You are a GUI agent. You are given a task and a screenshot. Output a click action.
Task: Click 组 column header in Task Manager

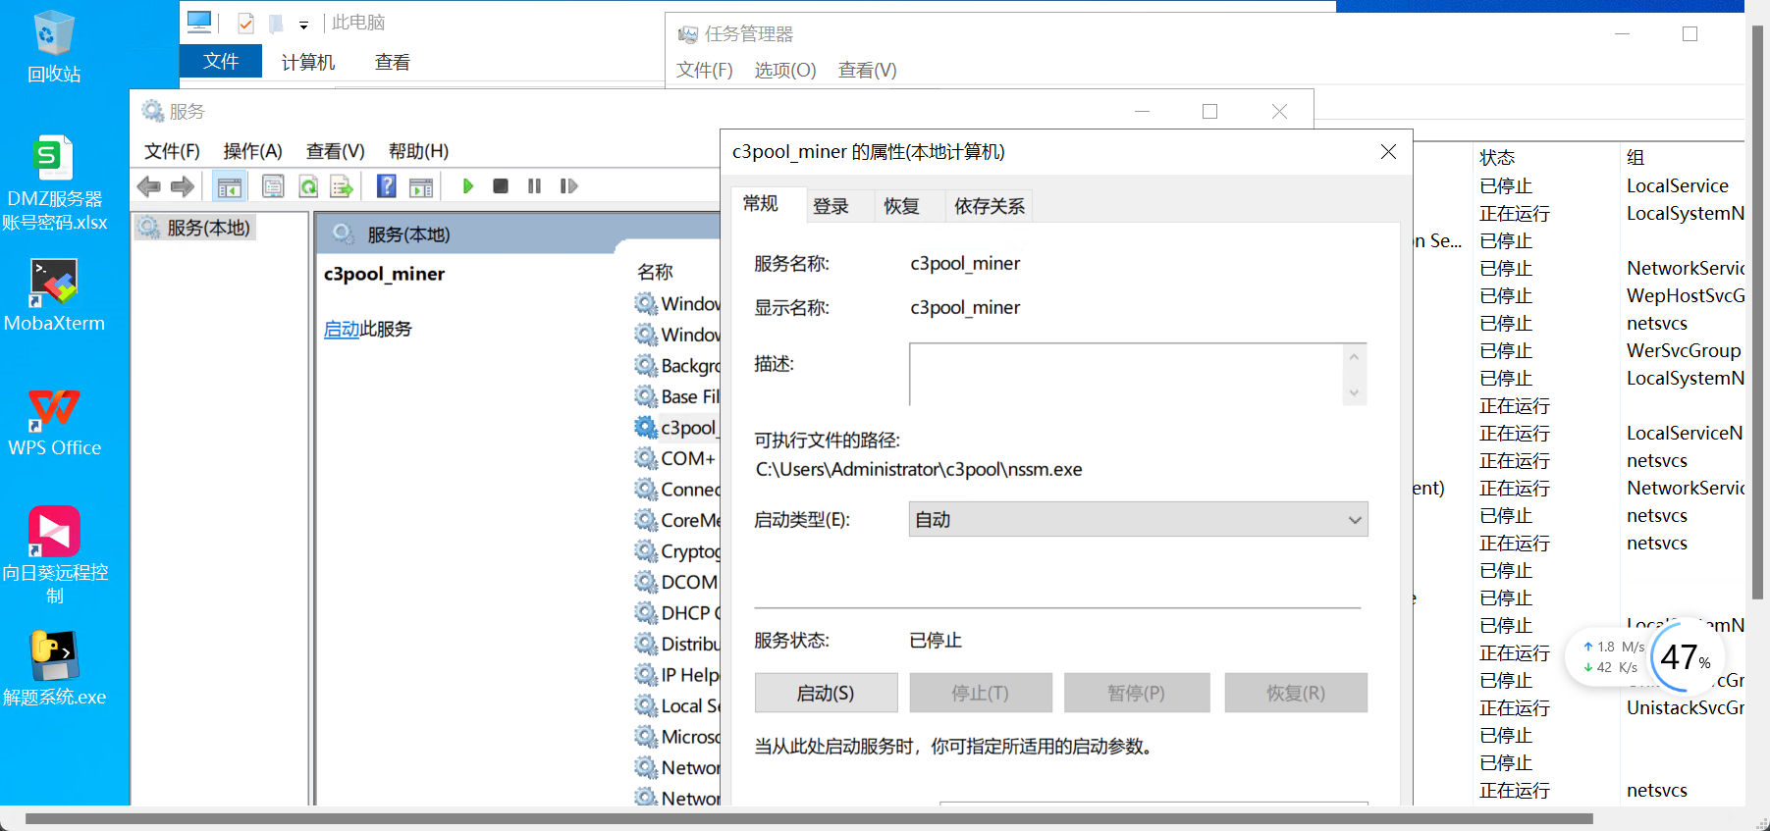pyautogui.click(x=1636, y=158)
